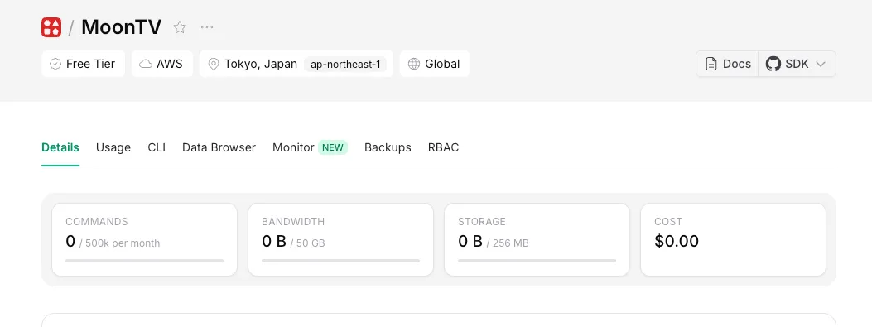Screen dimensions: 872x327
Task: Click the NEW badge next to Monitor
Action: [333, 147]
